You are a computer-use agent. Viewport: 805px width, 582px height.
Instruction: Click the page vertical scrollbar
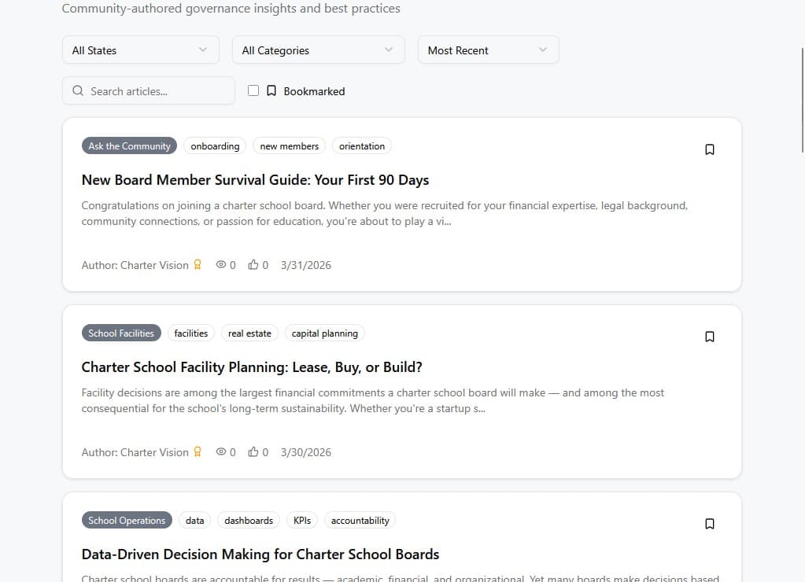pyautogui.click(x=803, y=100)
